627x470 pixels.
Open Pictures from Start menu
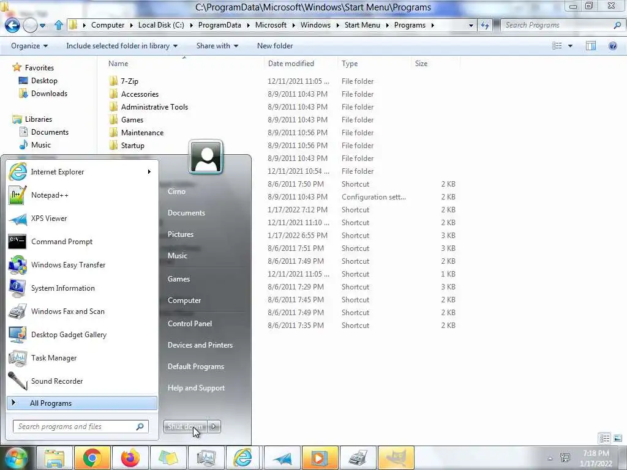point(181,234)
